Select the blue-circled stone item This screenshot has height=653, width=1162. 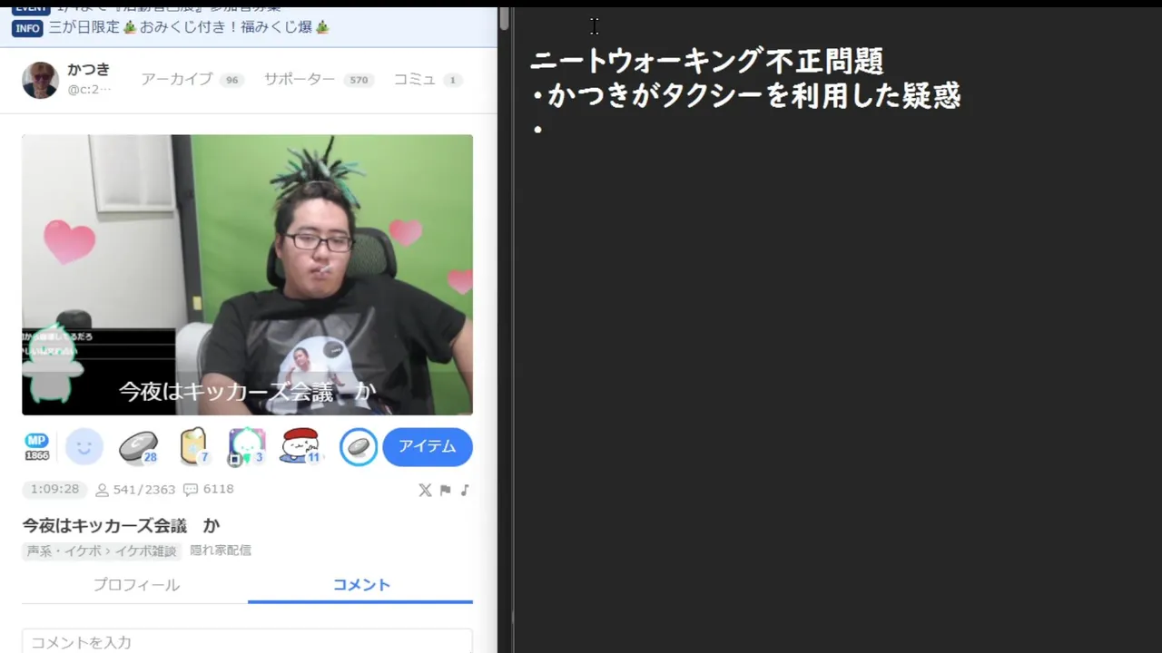(x=359, y=447)
